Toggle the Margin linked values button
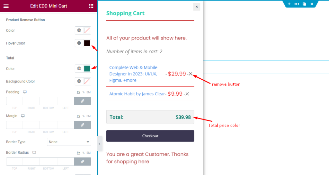The width and height of the screenshot is (329, 175). [x=83, y=125]
